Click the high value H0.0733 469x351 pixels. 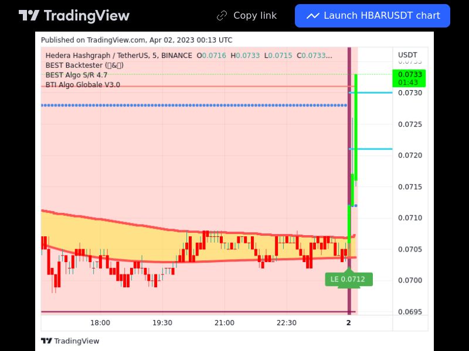click(245, 56)
